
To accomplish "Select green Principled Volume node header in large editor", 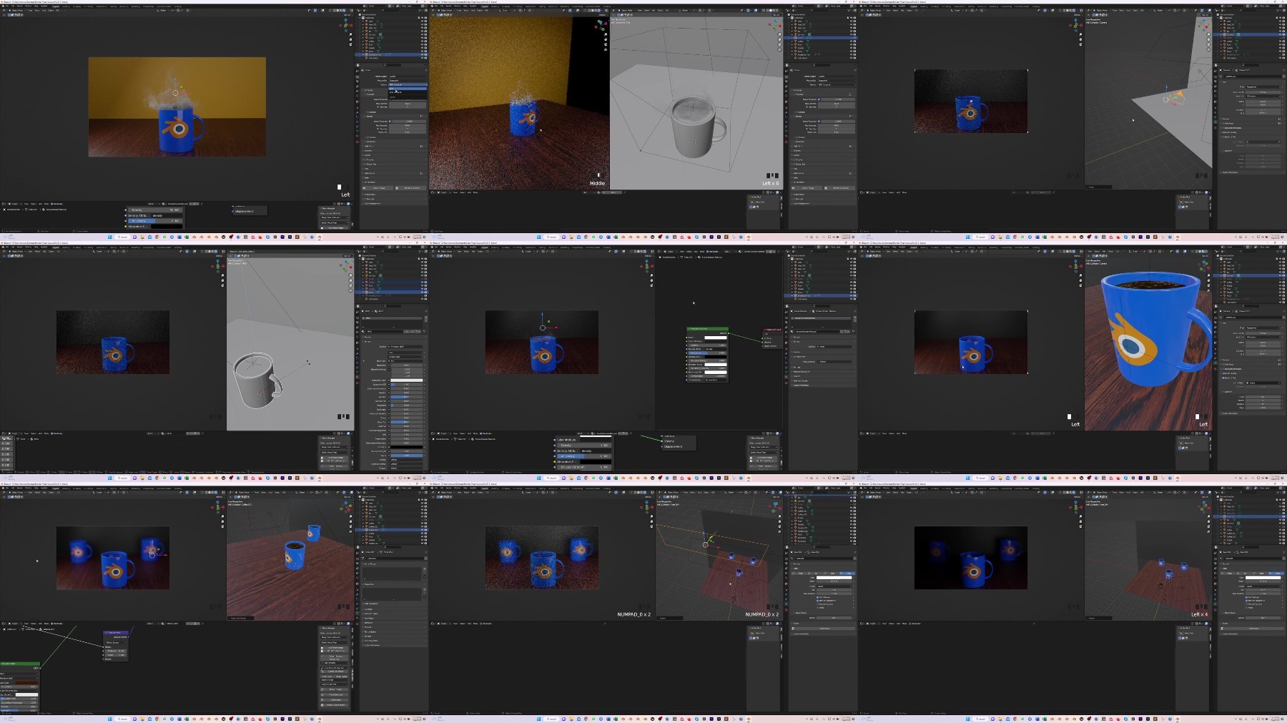I will pyautogui.click(x=707, y=329).
